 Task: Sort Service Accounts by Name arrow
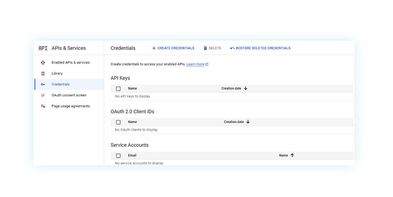click(292, 155)
